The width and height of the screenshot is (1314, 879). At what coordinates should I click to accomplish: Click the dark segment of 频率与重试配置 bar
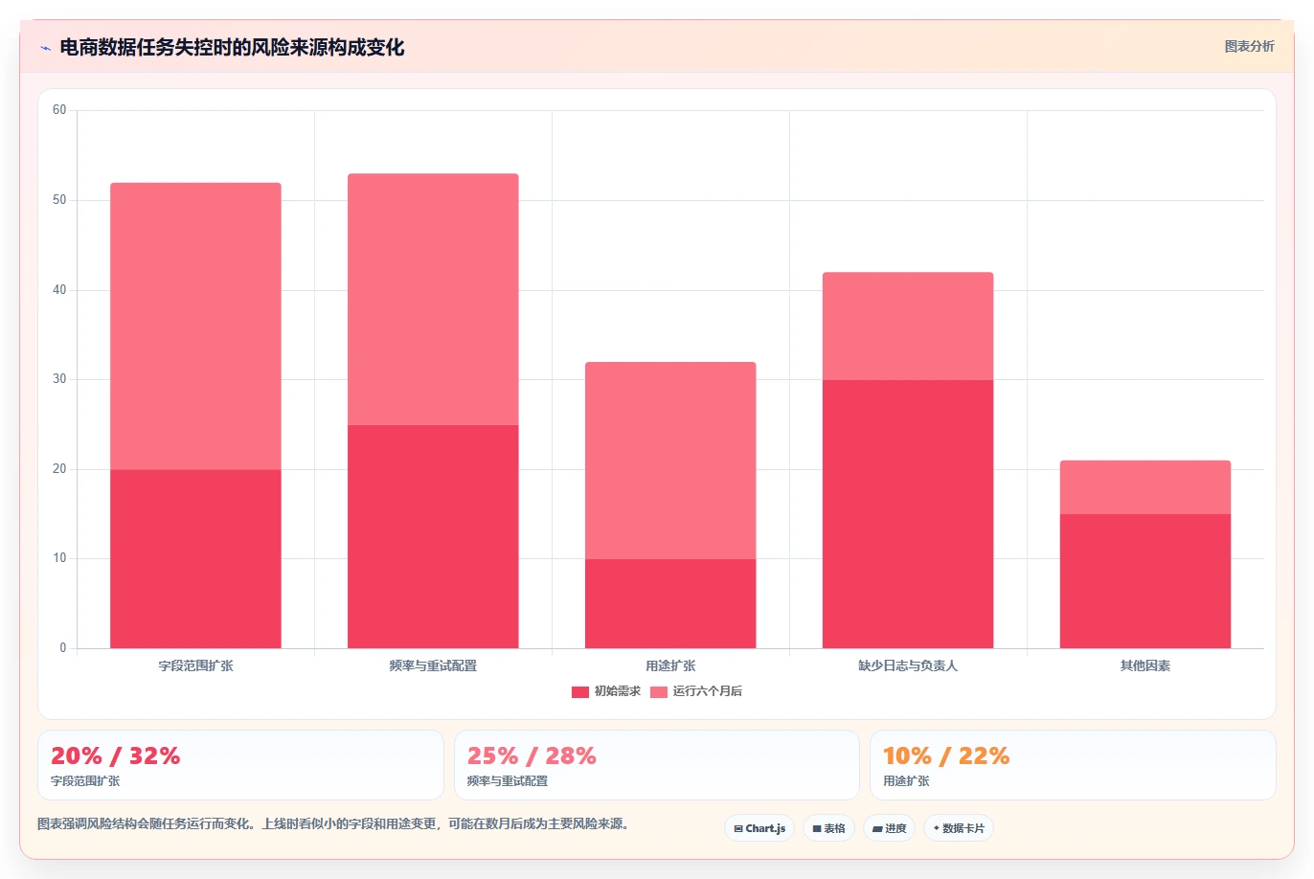(433, 536)
